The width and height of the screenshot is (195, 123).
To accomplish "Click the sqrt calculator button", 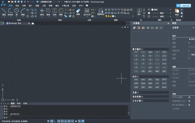I will pos(150,52).
